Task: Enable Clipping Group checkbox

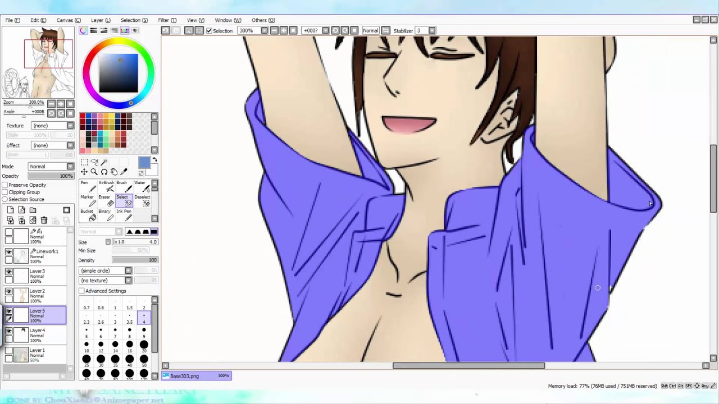Action: click(x=4, y=192)
